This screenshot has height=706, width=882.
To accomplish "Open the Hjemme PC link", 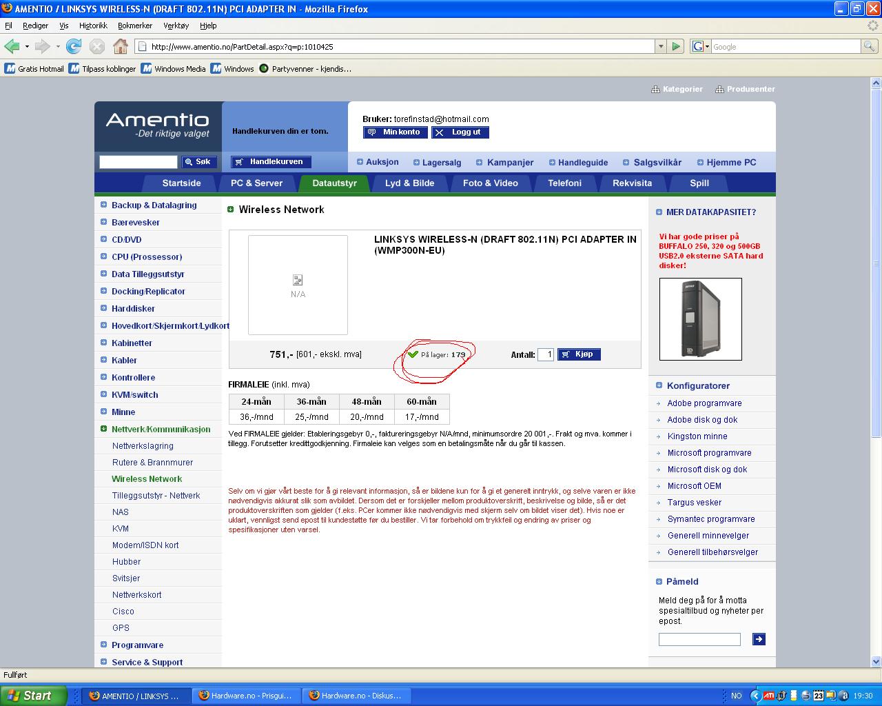I will [x=726, y=162].
